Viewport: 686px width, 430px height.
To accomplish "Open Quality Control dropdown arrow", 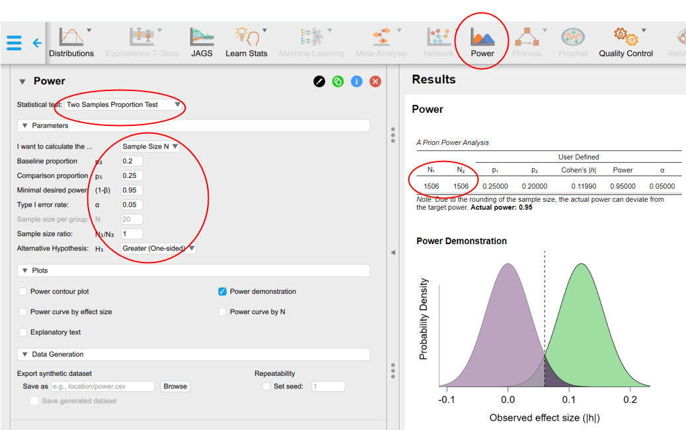I will (644, 30).
